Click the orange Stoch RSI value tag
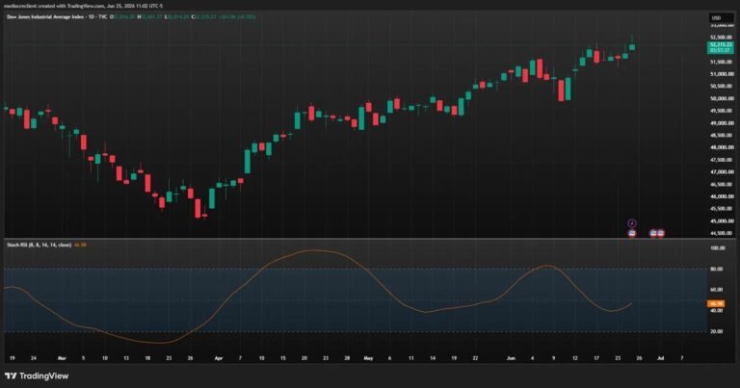The image size is (740, 388). (x=716, y=303)
